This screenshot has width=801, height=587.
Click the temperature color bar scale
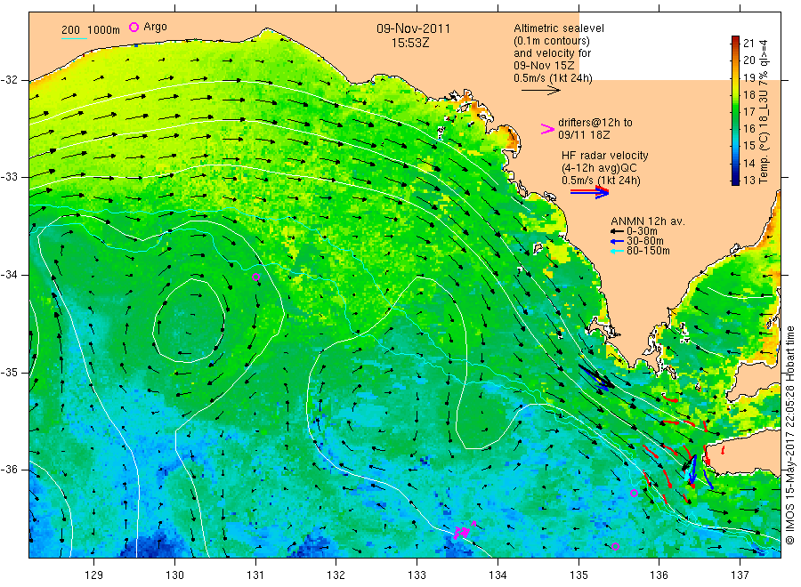click(735, 110)
